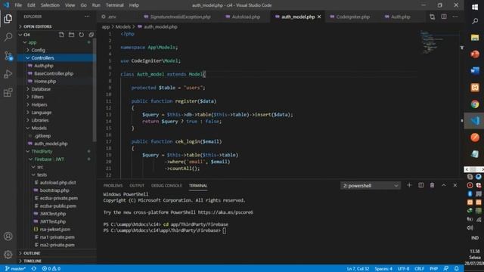The image size is (484, 272).
Task: Select terminal from powershell dropdown
Action: (x=371, y=186)
